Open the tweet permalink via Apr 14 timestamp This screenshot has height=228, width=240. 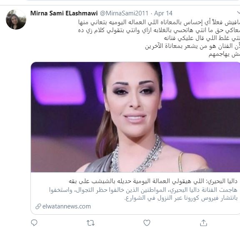click(x=163, y=13)
